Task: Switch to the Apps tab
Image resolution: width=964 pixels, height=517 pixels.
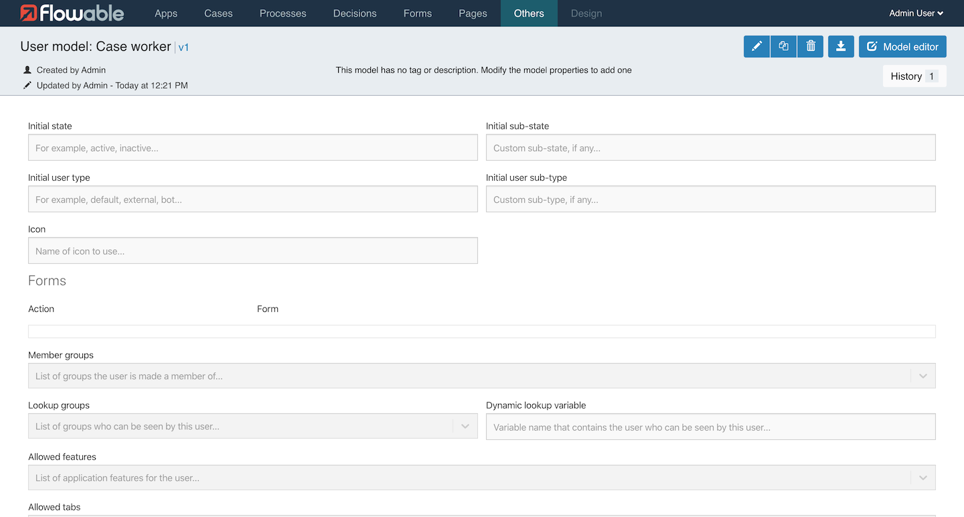Action: click(x=166, y=13)
